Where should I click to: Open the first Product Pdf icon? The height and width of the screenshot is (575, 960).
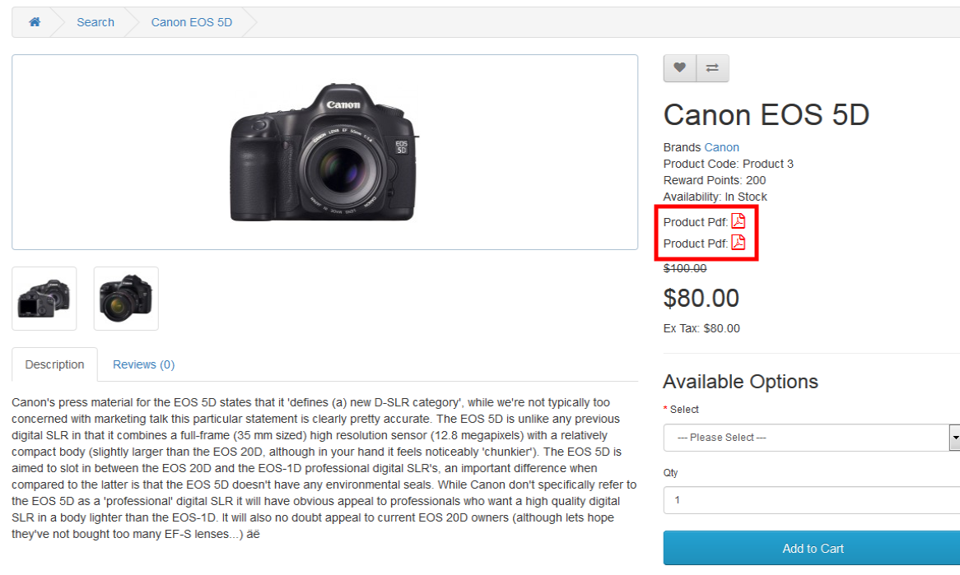[x=739, y=220]
